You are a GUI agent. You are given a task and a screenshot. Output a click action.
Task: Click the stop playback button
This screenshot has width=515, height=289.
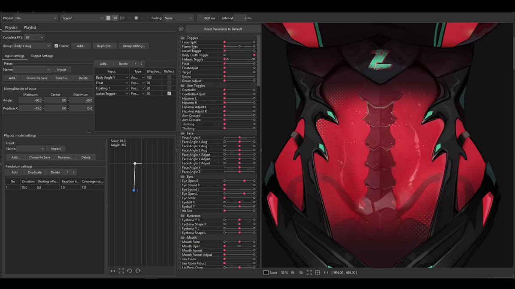(x=109, y=18)
